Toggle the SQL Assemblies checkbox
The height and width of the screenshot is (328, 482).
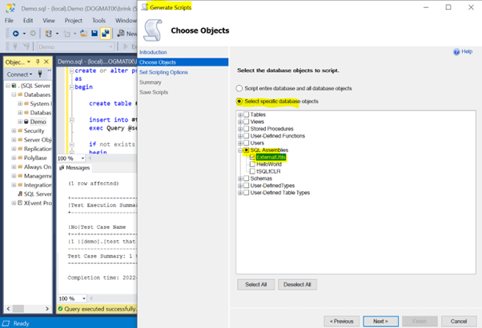tap(247, 150)
